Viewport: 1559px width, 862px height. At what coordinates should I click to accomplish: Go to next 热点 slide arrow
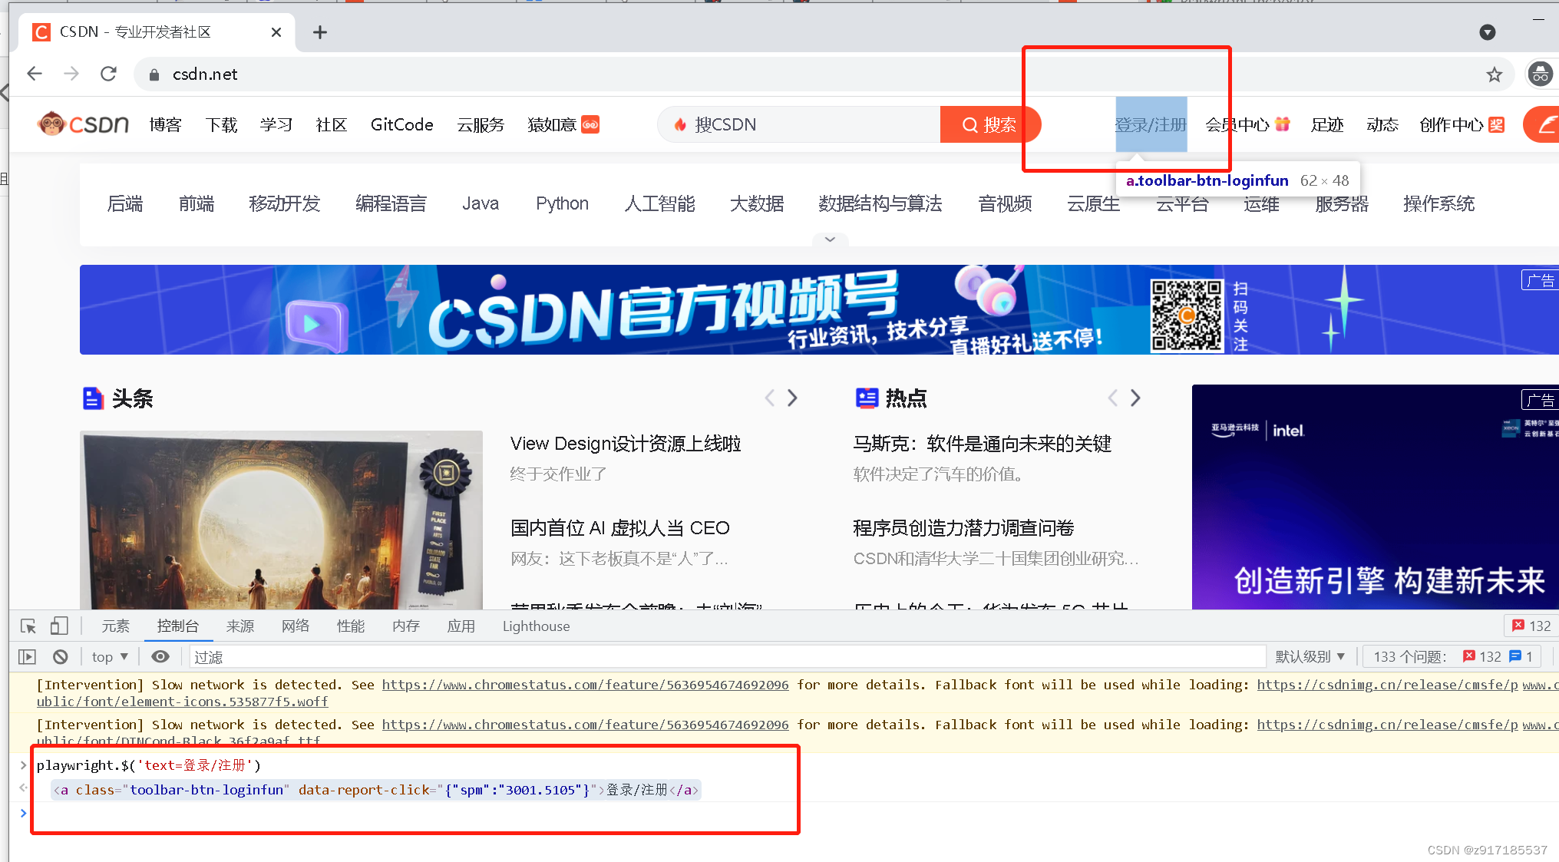coord(1136,398)
